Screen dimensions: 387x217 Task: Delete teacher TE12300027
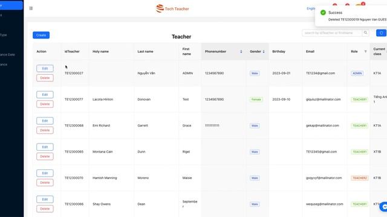(45, 78)
